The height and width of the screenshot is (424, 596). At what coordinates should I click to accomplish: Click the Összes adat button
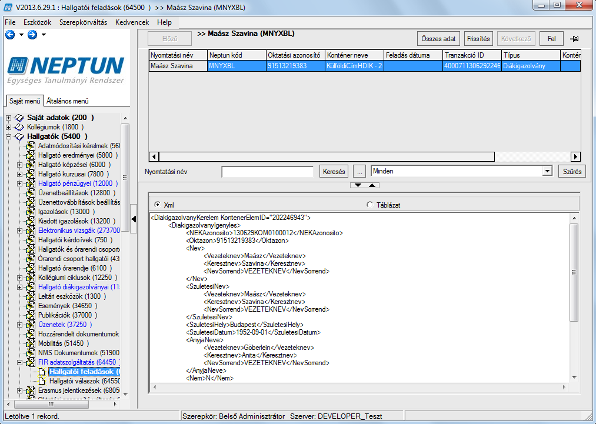(439, 39)
